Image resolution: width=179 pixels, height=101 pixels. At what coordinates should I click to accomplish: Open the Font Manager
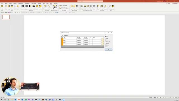point(105,7)
